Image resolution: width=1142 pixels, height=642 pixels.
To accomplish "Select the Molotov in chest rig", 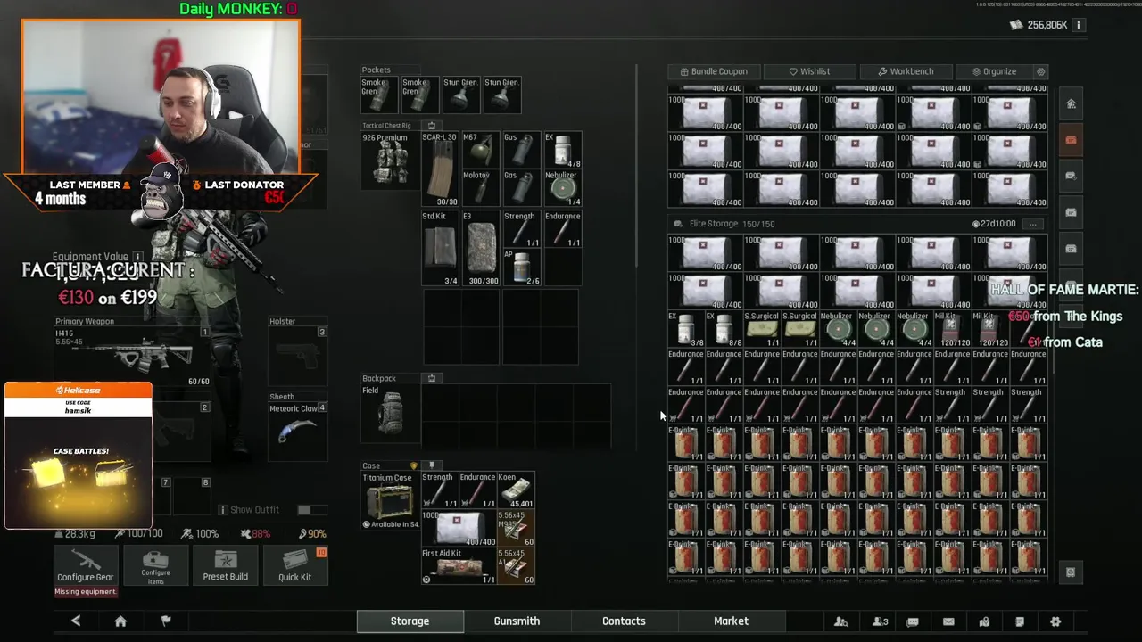I will [479, 188].
